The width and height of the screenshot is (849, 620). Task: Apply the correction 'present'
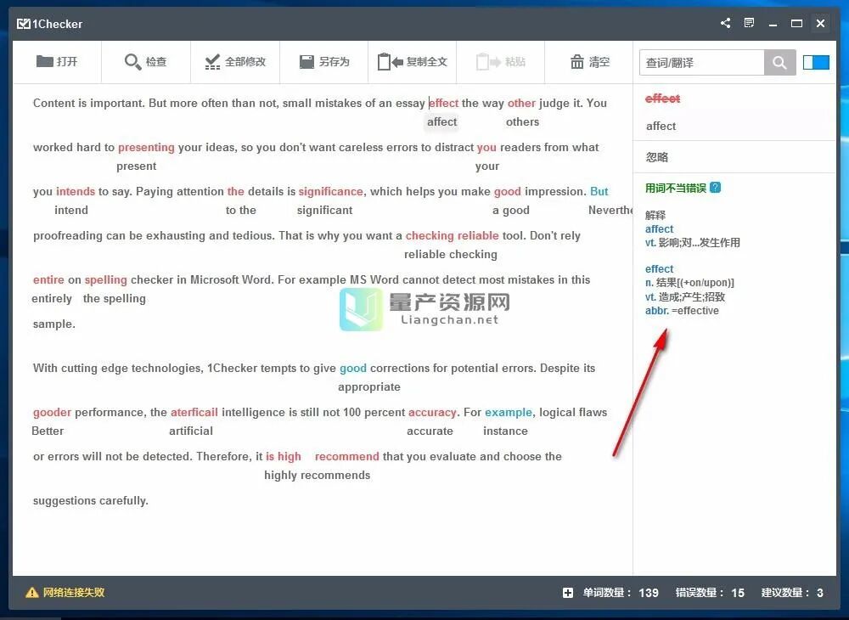(x=137, y=166)
